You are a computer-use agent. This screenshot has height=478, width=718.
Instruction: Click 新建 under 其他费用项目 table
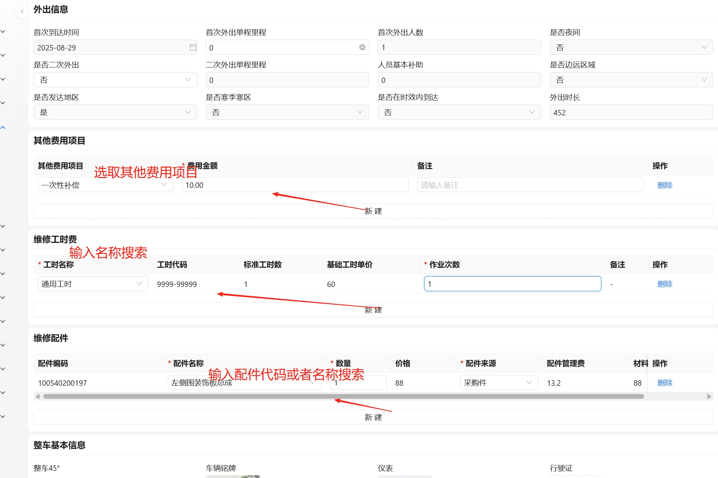(373, 211)
